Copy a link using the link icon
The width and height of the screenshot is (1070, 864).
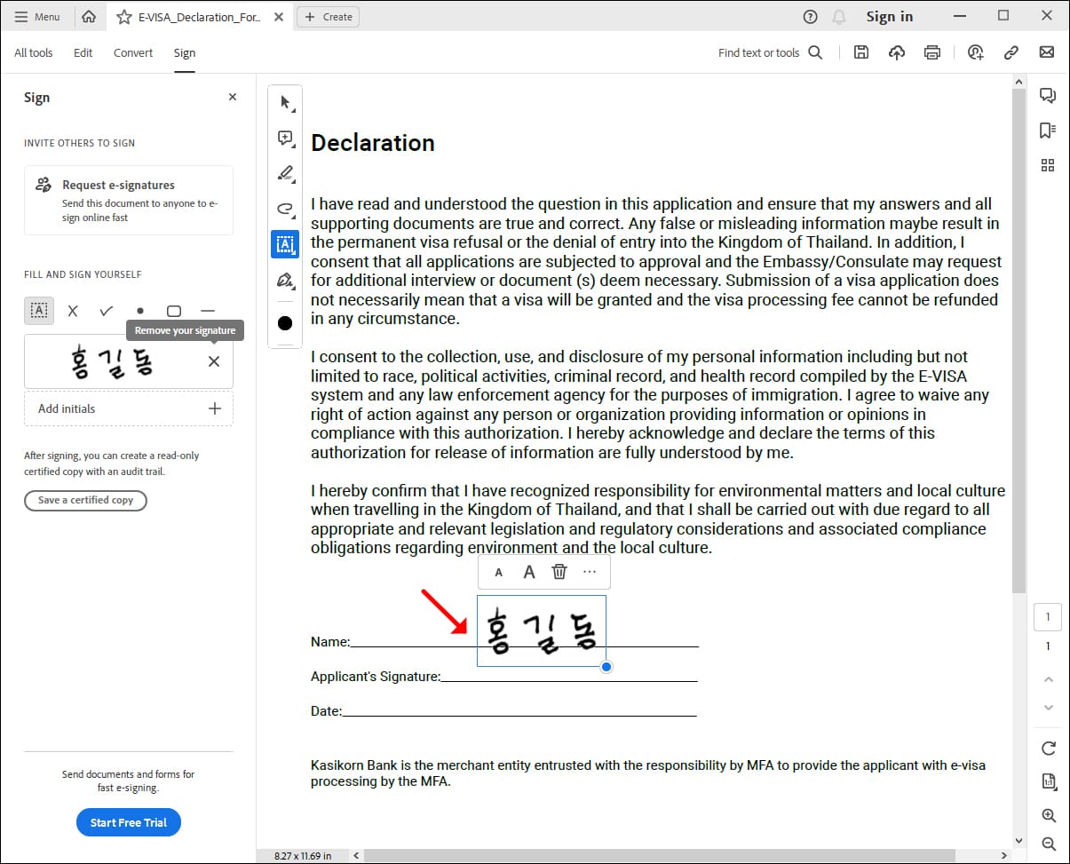coord(1011,53)
